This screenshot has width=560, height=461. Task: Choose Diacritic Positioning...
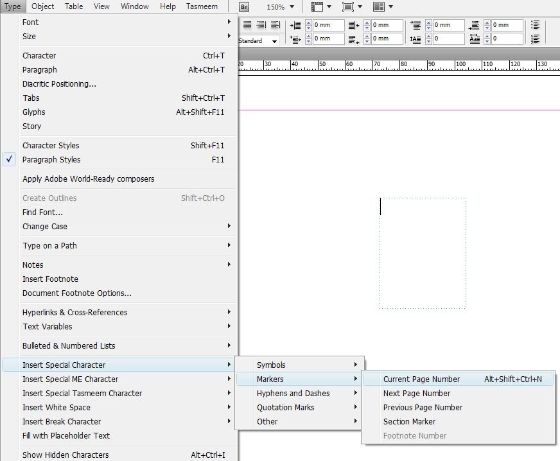tap(119, 84)
